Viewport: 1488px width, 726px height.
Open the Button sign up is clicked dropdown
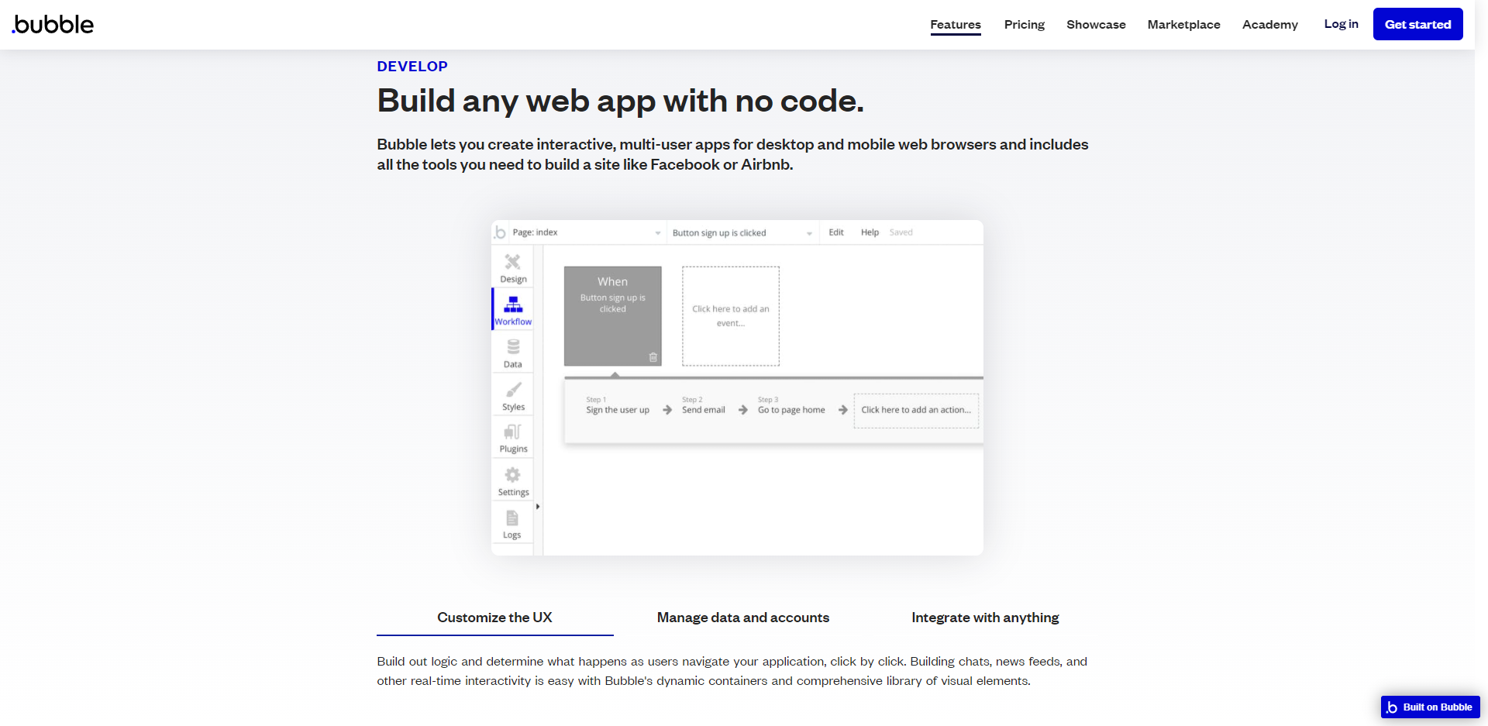[742, 232]
